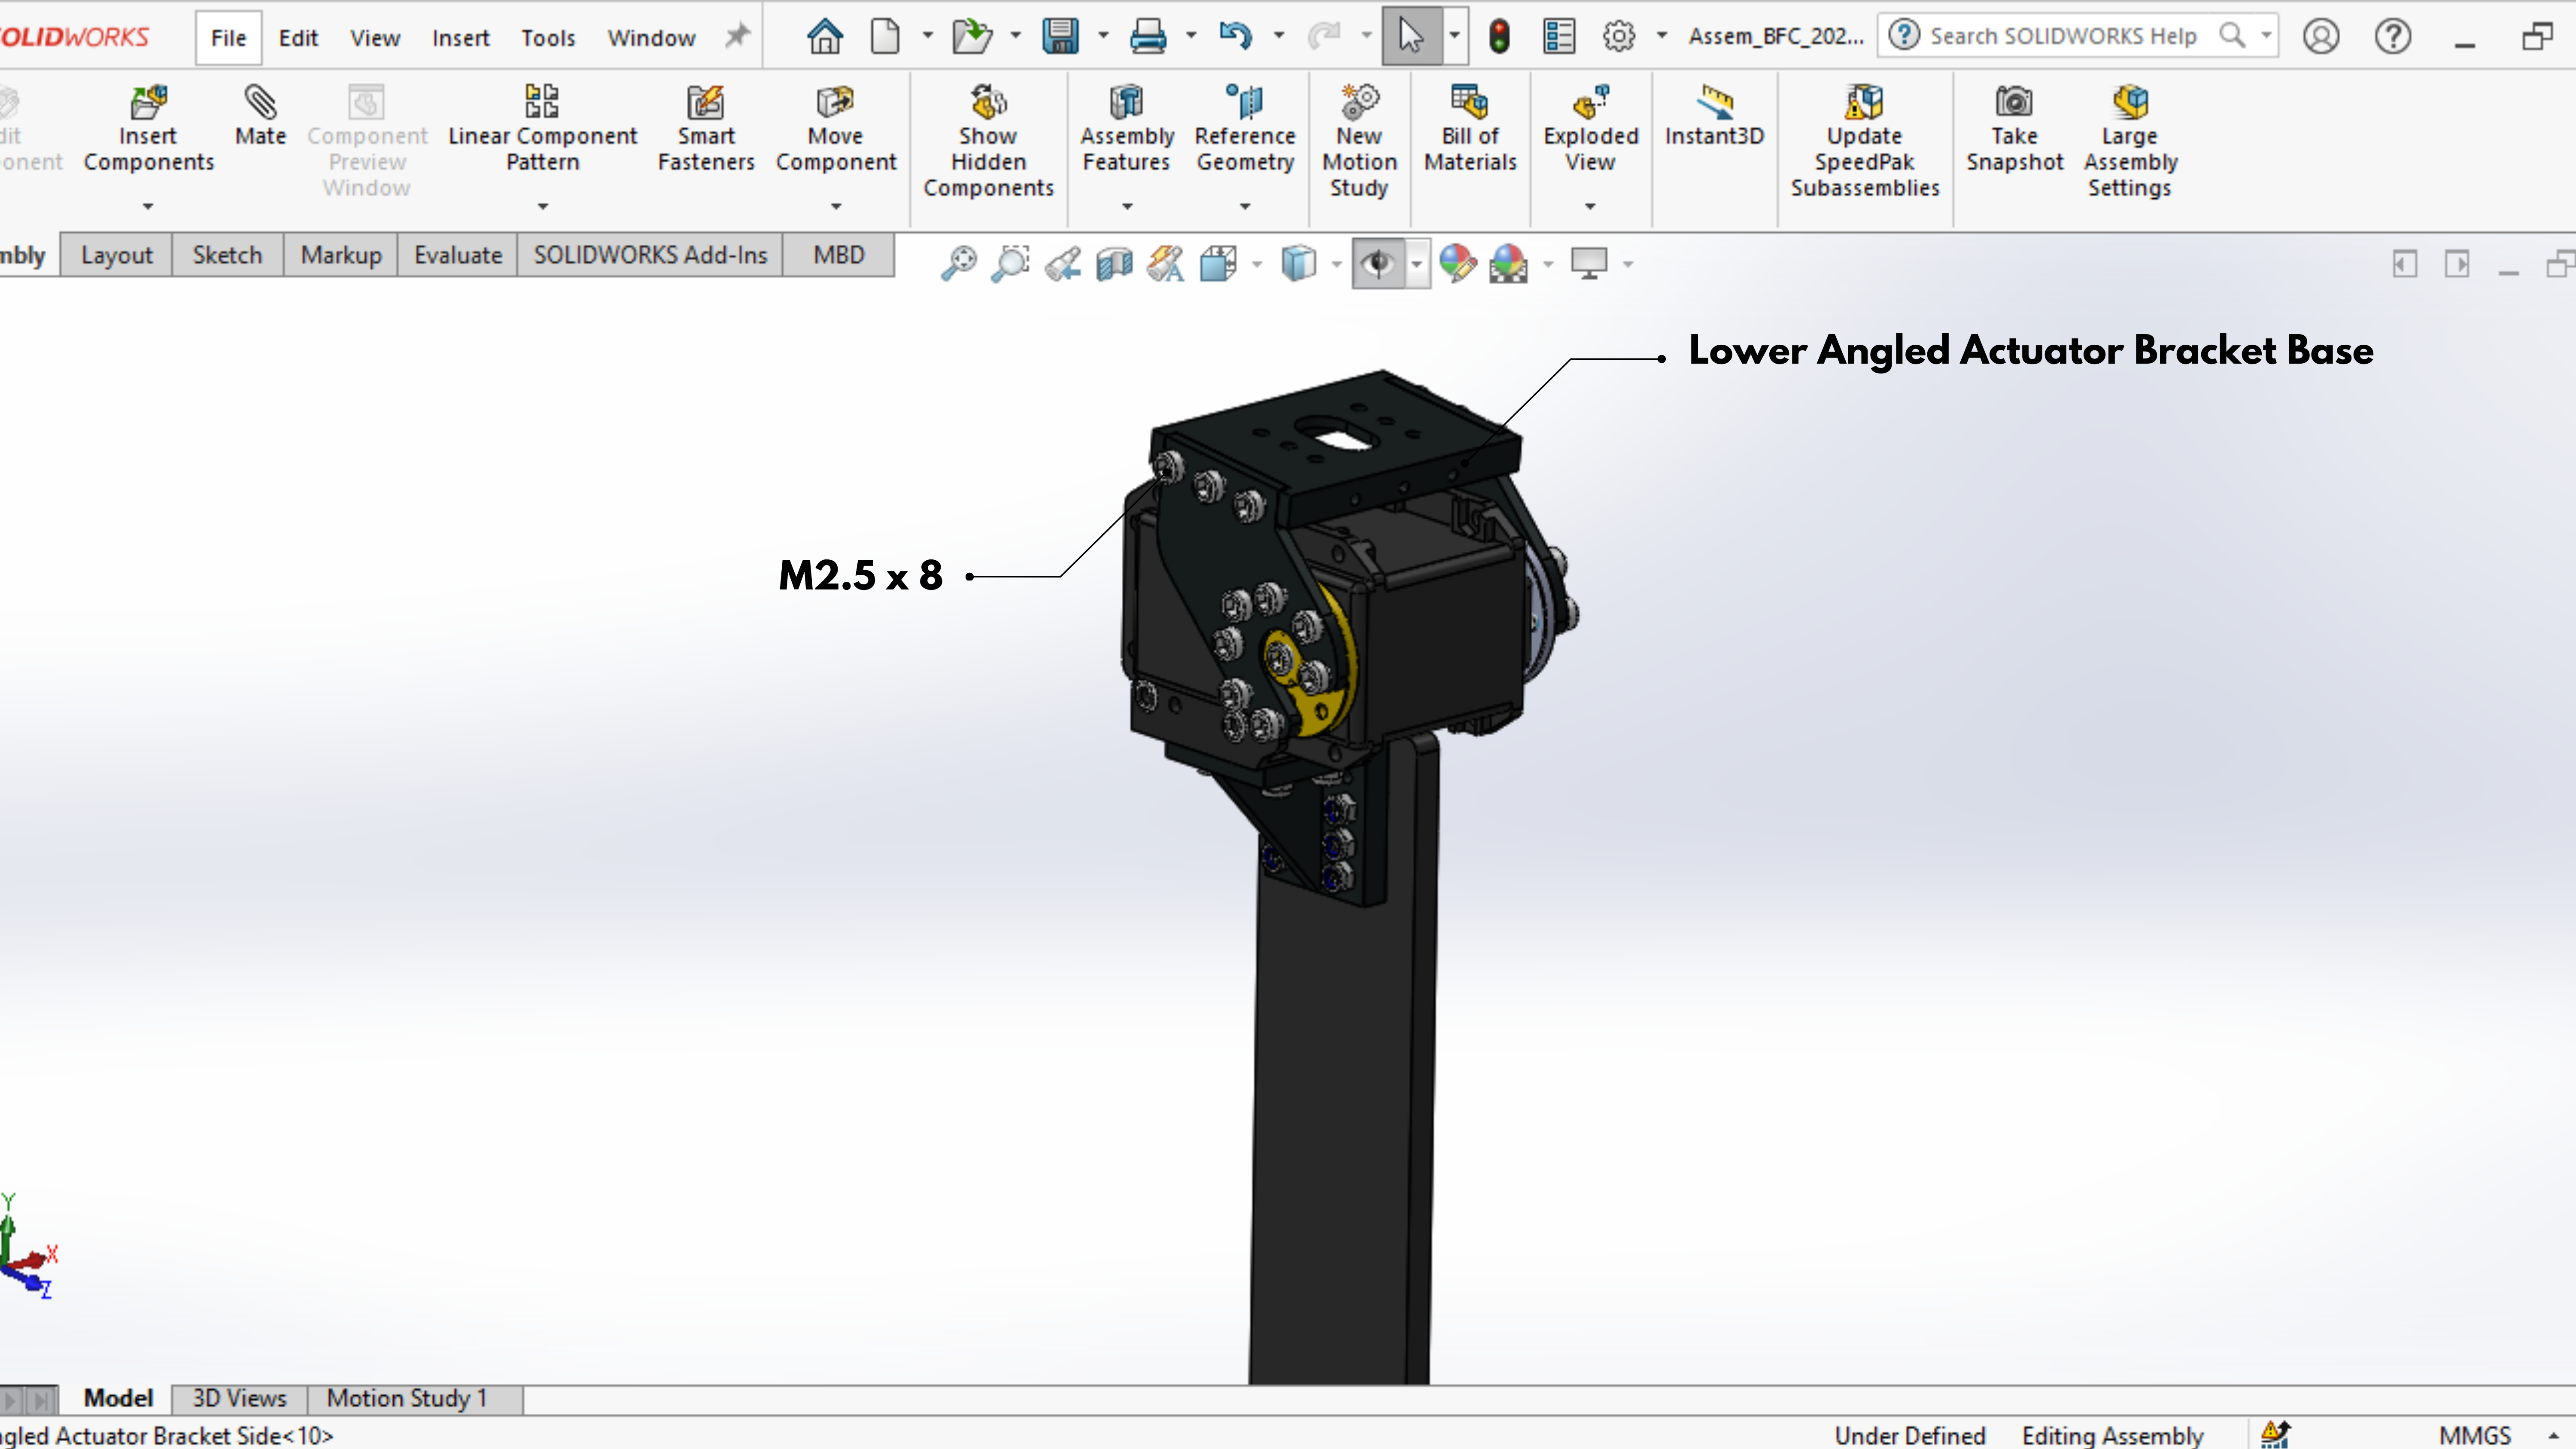The image size is (2576, 1449).
Task: Open the File Properties icon
Action: (x=1559, y=36)
